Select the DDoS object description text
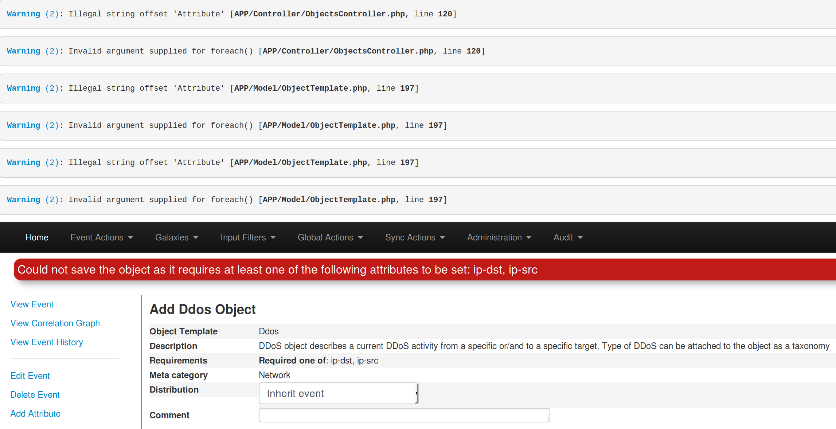This screenshot has height=429, width=836. point(544,346)
